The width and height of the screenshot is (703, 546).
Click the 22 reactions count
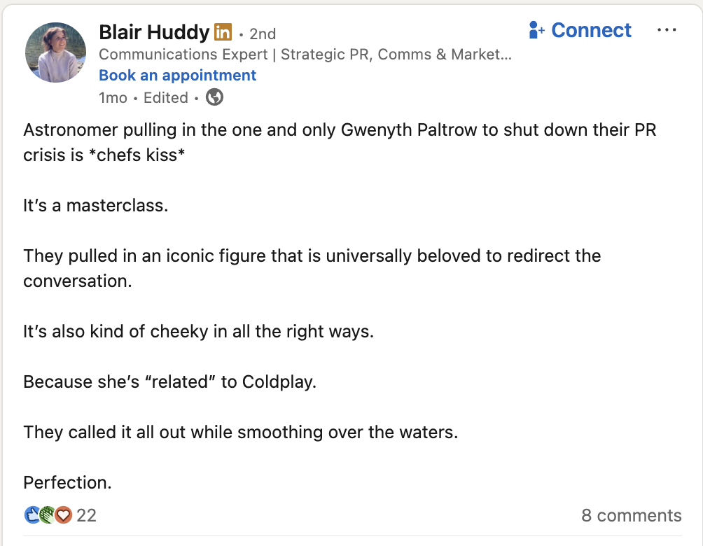(x=87, y=515)
